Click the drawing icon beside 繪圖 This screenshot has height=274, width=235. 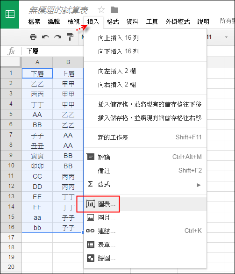tap(91, 258)
